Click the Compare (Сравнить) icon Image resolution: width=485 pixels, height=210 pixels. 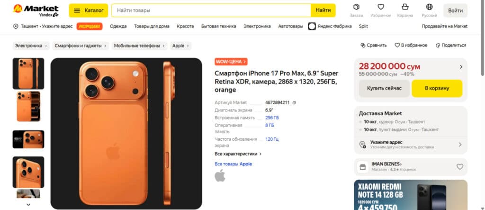click(x=363, y=46)
